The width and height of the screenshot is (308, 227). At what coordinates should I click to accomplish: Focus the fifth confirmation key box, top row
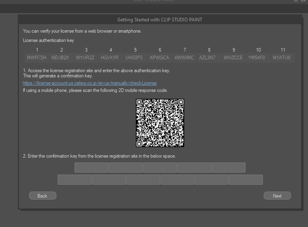pos(229,167)
